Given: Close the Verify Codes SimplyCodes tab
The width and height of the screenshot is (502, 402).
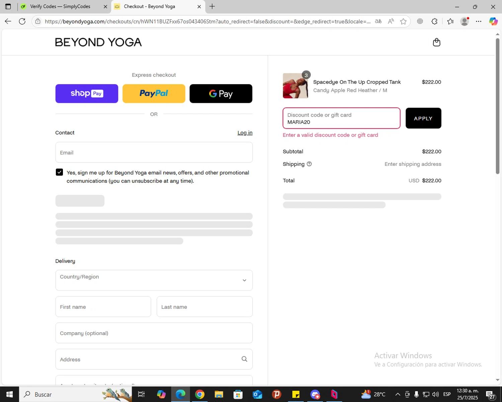Looking at the screenshot, I should (x=105, y=6).
